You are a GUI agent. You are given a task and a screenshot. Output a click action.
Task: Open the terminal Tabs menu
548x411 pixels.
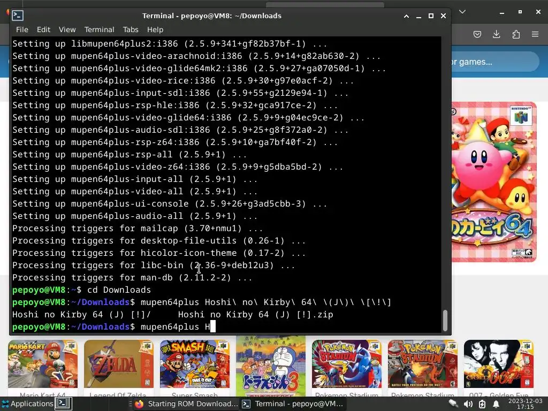pos(131,30)
